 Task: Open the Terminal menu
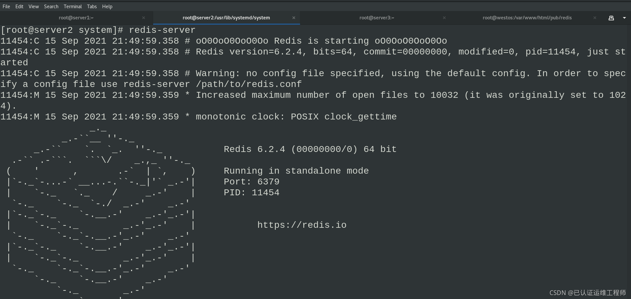click(73, 6)
